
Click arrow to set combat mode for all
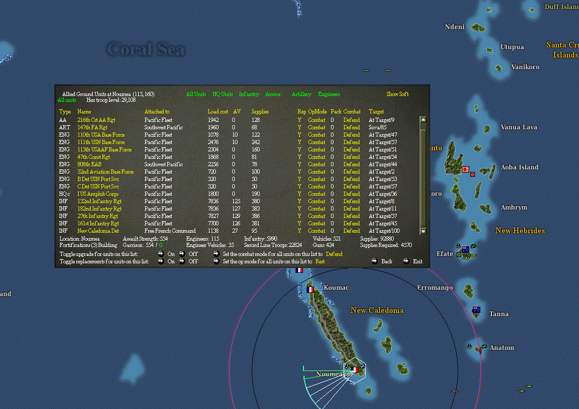click(216, 254)
